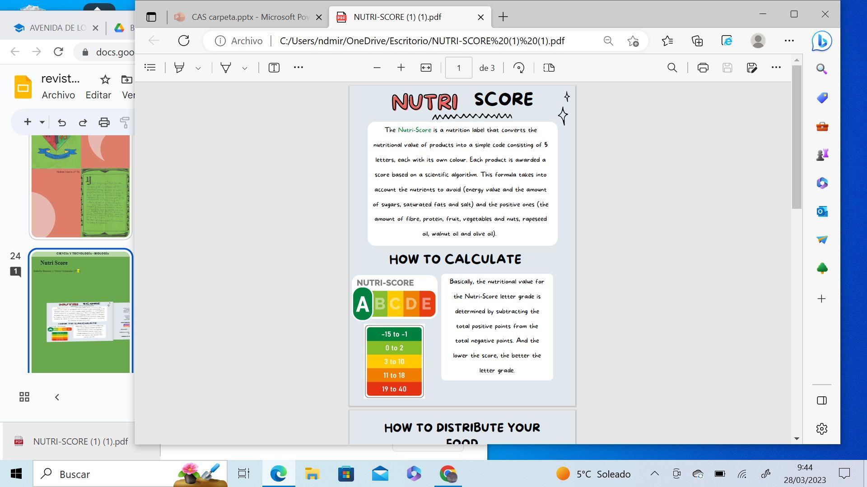This screenshot has height=487, width=867.
Task: Toggle the Edge sidebar visibility button
Action: pos(821,400)
